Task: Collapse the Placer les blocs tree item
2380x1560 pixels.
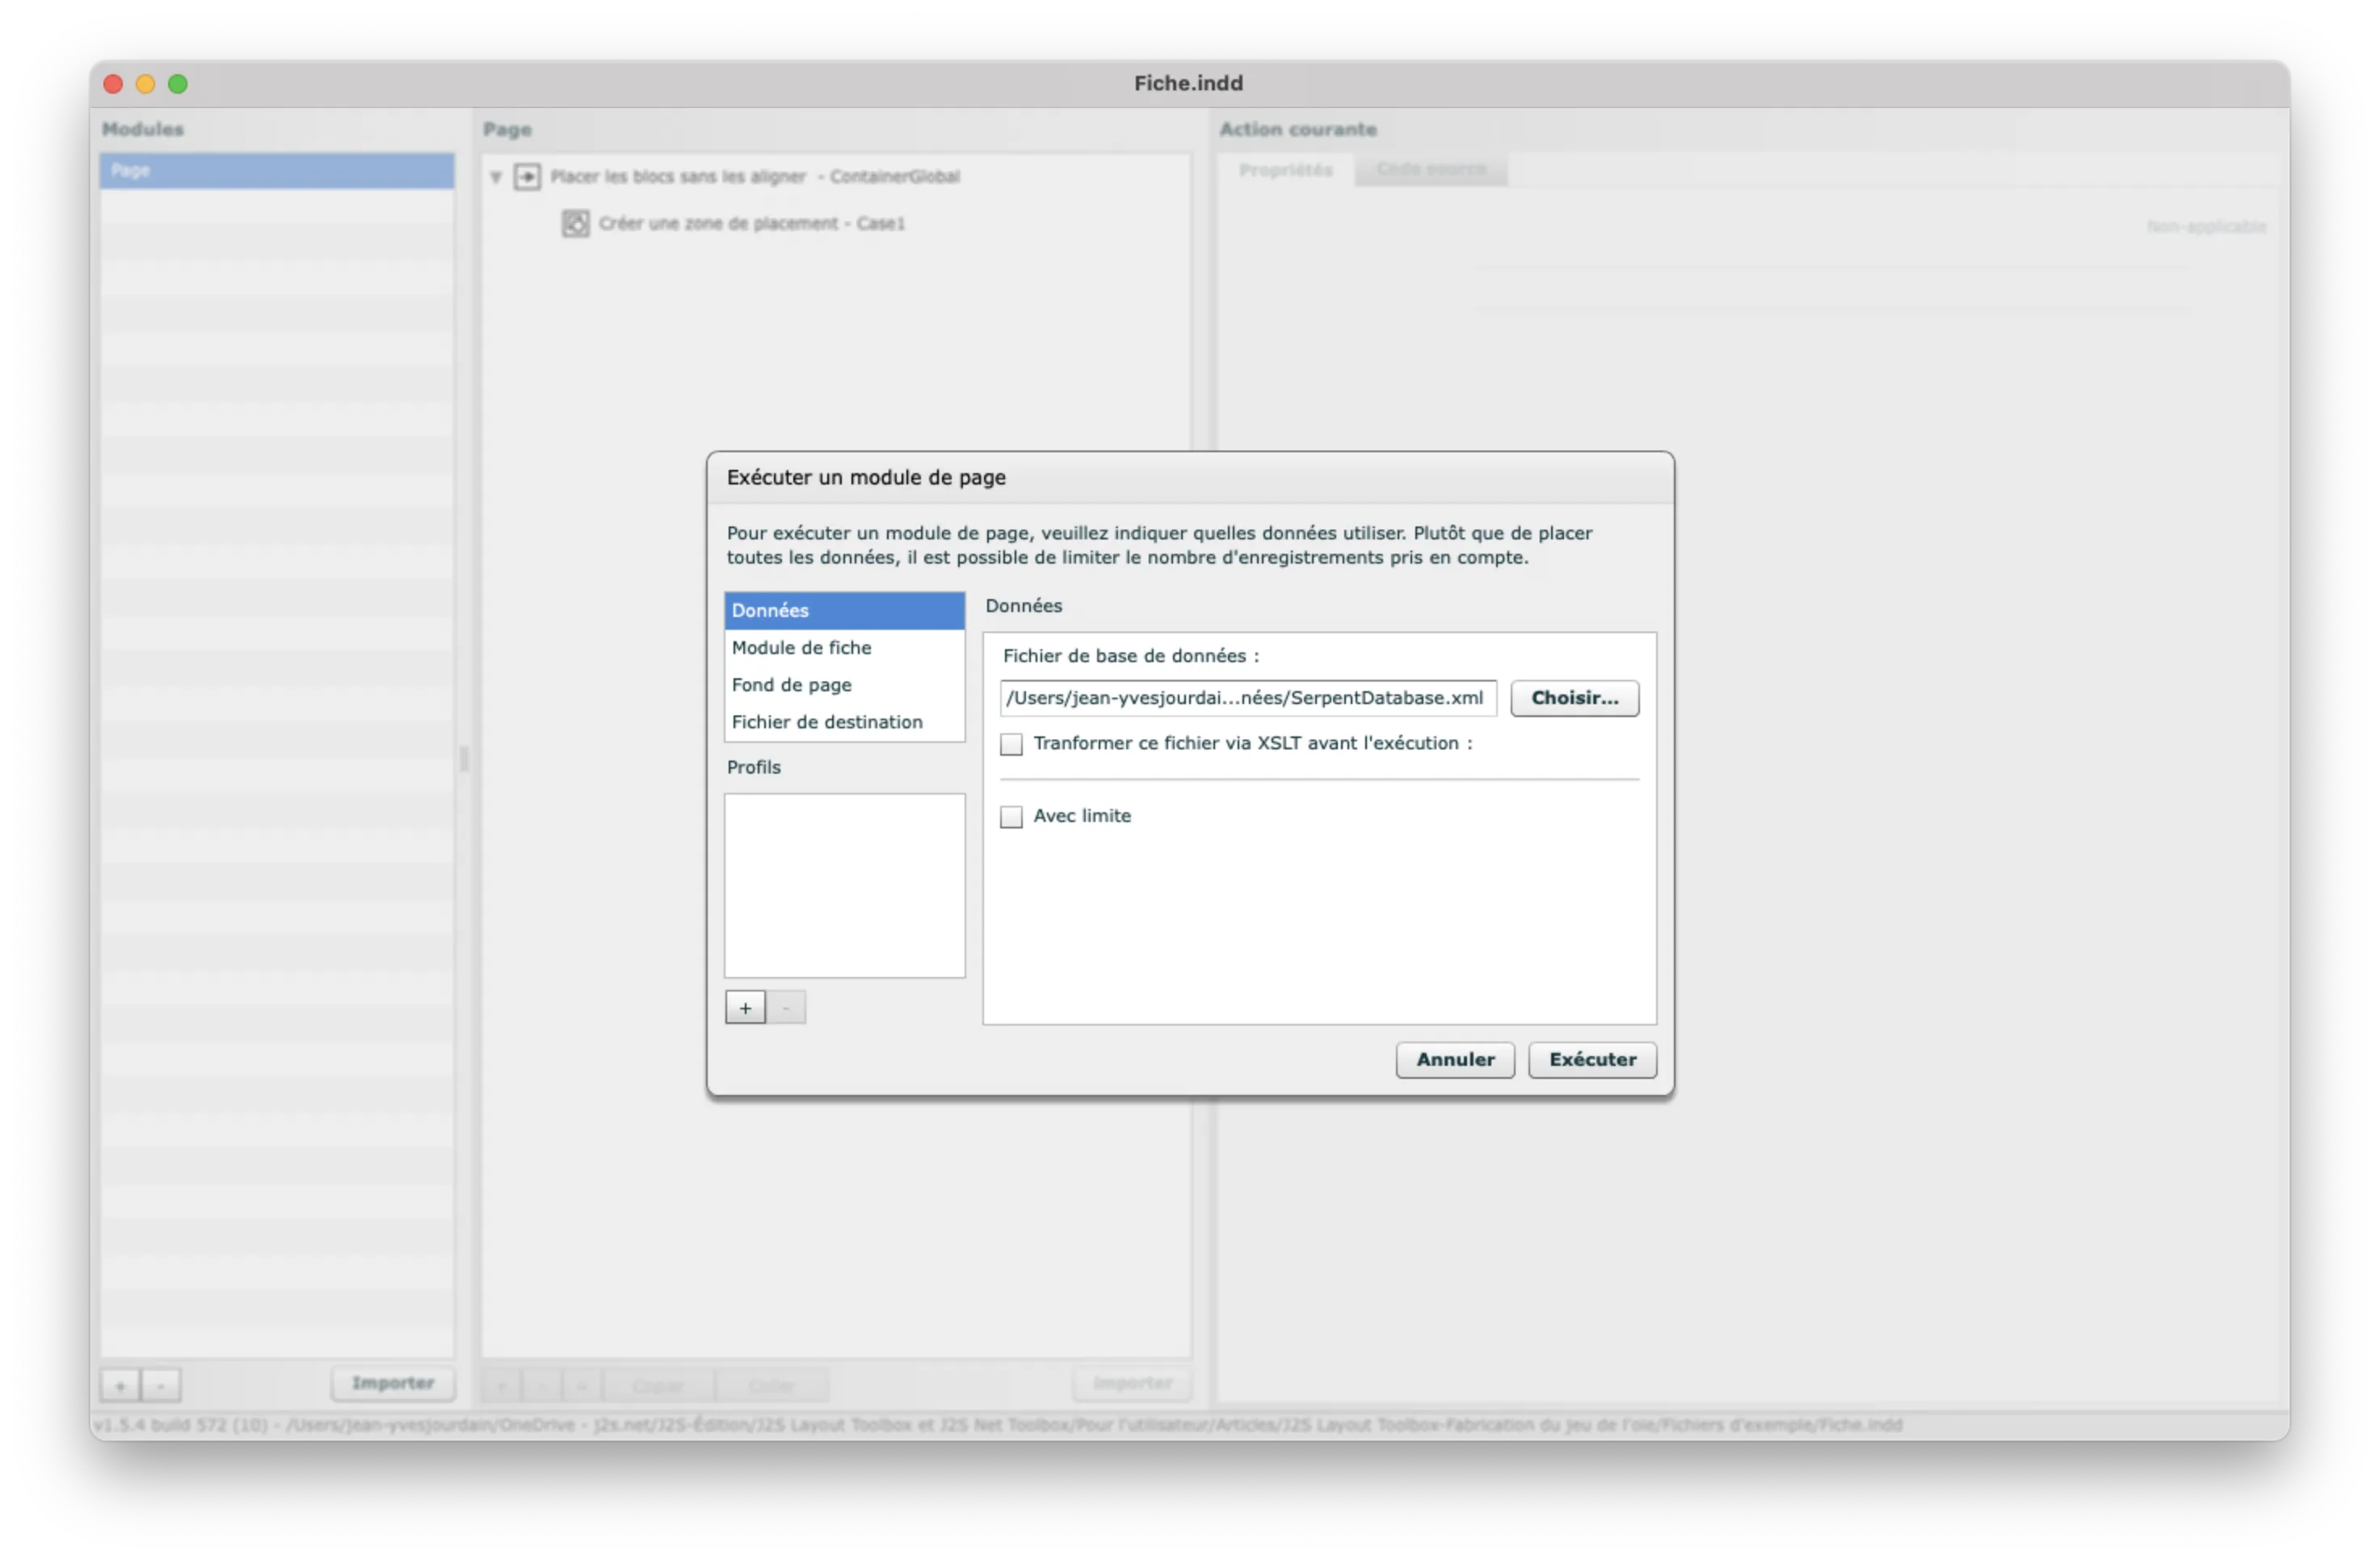Action: coord(496,177)
